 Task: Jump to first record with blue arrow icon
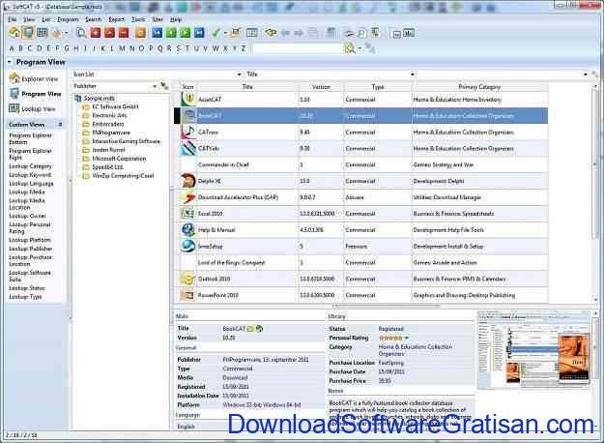(x=158, y=33)
